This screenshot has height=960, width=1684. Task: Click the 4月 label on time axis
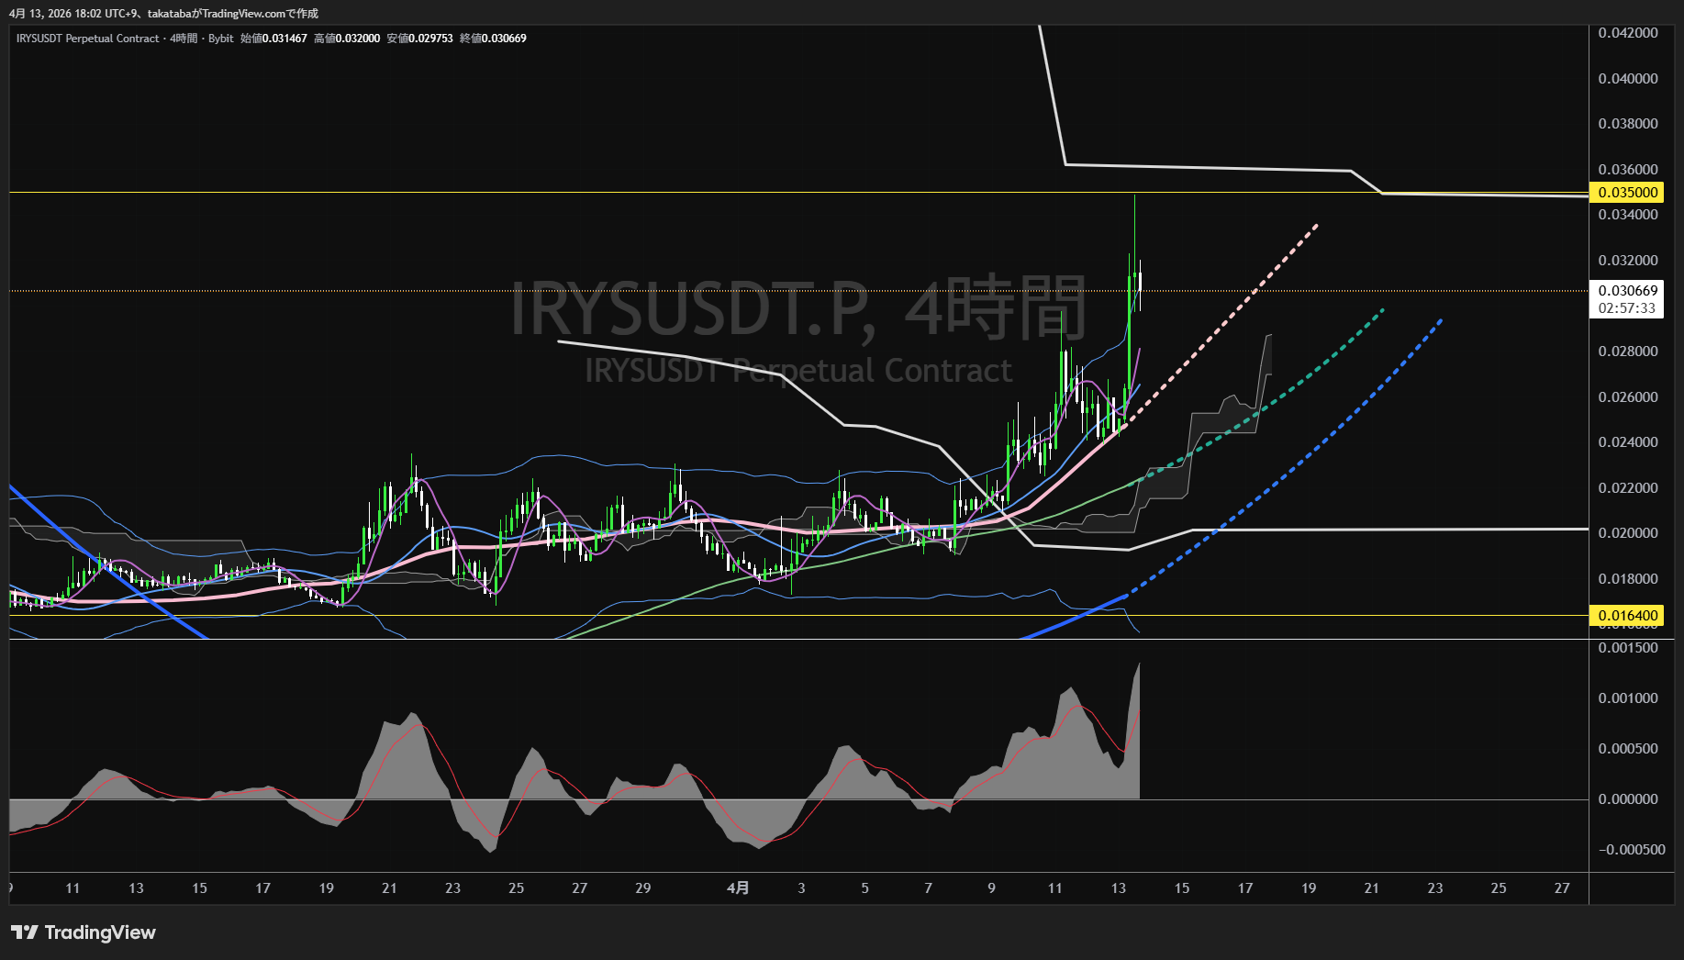[738, 887]
